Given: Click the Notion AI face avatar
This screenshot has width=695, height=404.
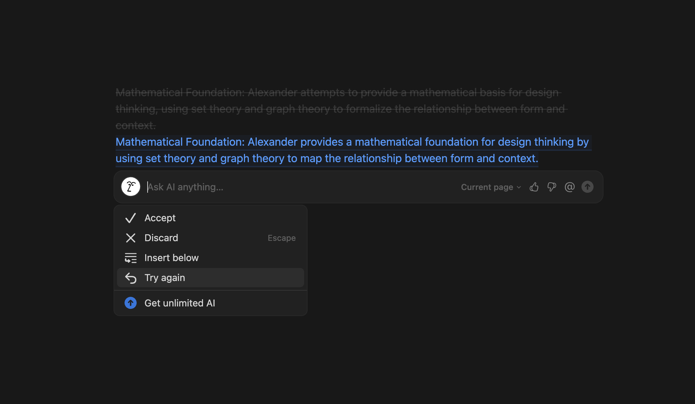Looking at the screenshot, I should tap(131, 187).
